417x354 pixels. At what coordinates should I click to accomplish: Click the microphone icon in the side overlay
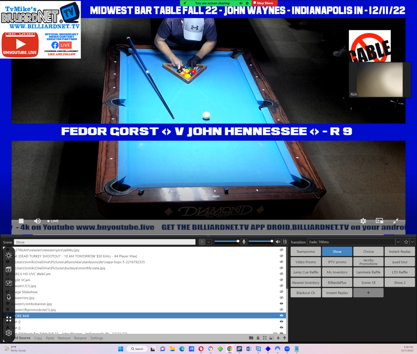pyautogui.click(x=9, y=297)
